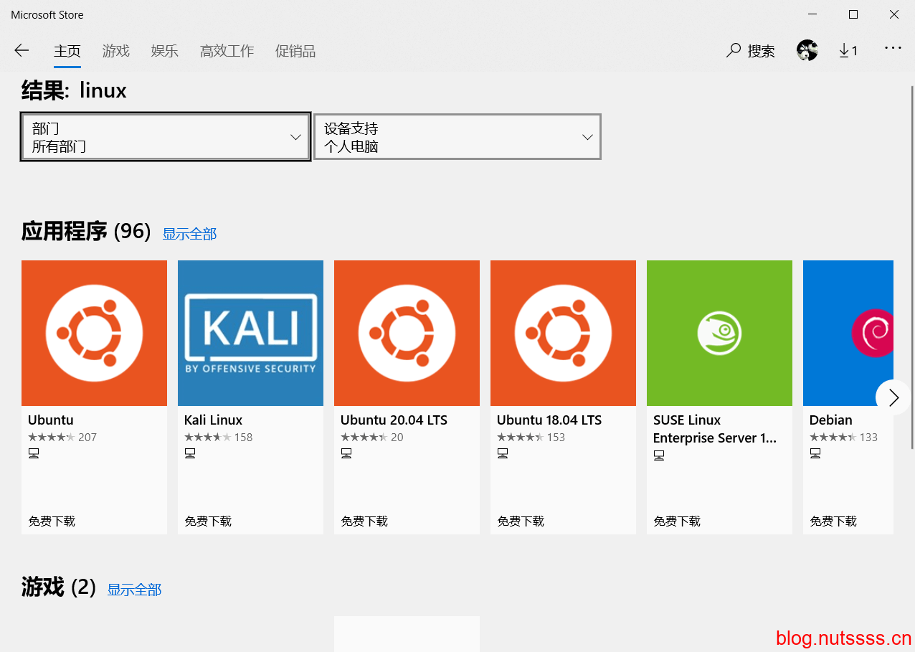Click the Ubuntu star rating with 207 reviews
This screenshot has height=652, width=915.
click(x=62, y=438)
